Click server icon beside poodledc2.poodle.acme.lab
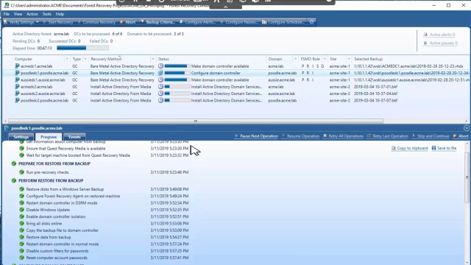Image resolution: width=471 pixels, height=265 pixels. 17,101
